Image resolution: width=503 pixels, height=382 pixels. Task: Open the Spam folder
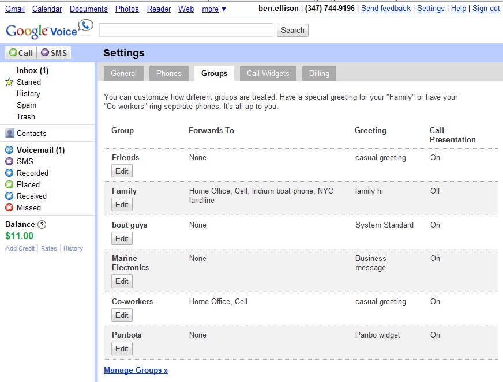[27, 105]
